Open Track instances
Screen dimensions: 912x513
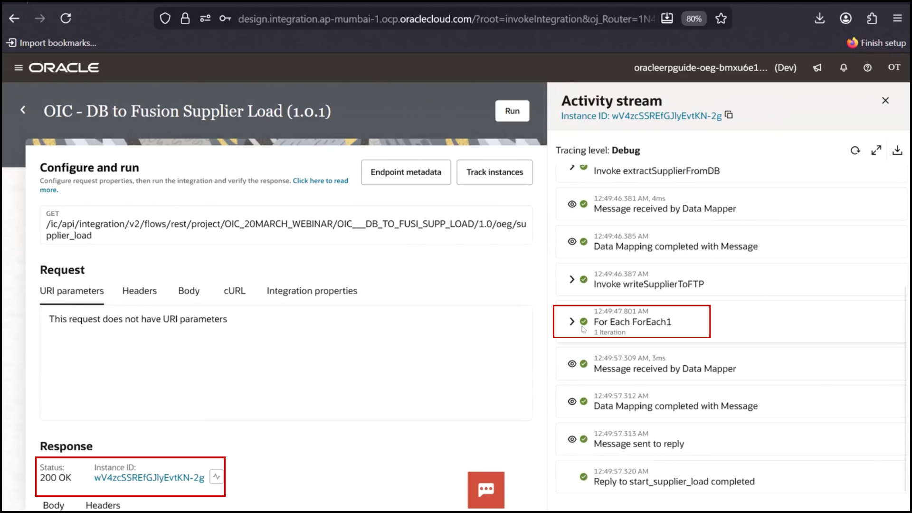[494, 172]
